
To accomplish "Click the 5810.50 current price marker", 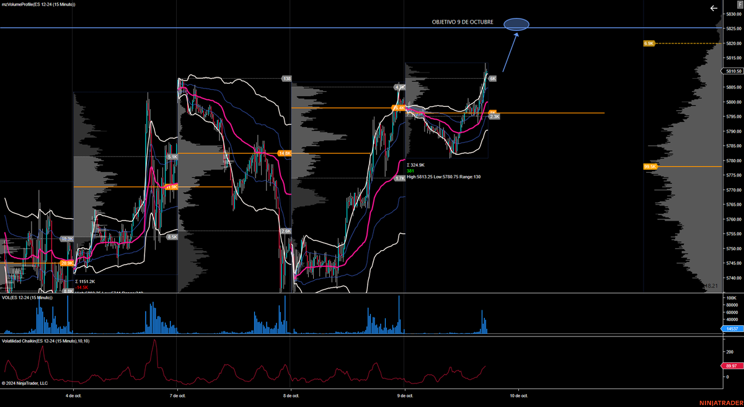I will click(733, 71).
